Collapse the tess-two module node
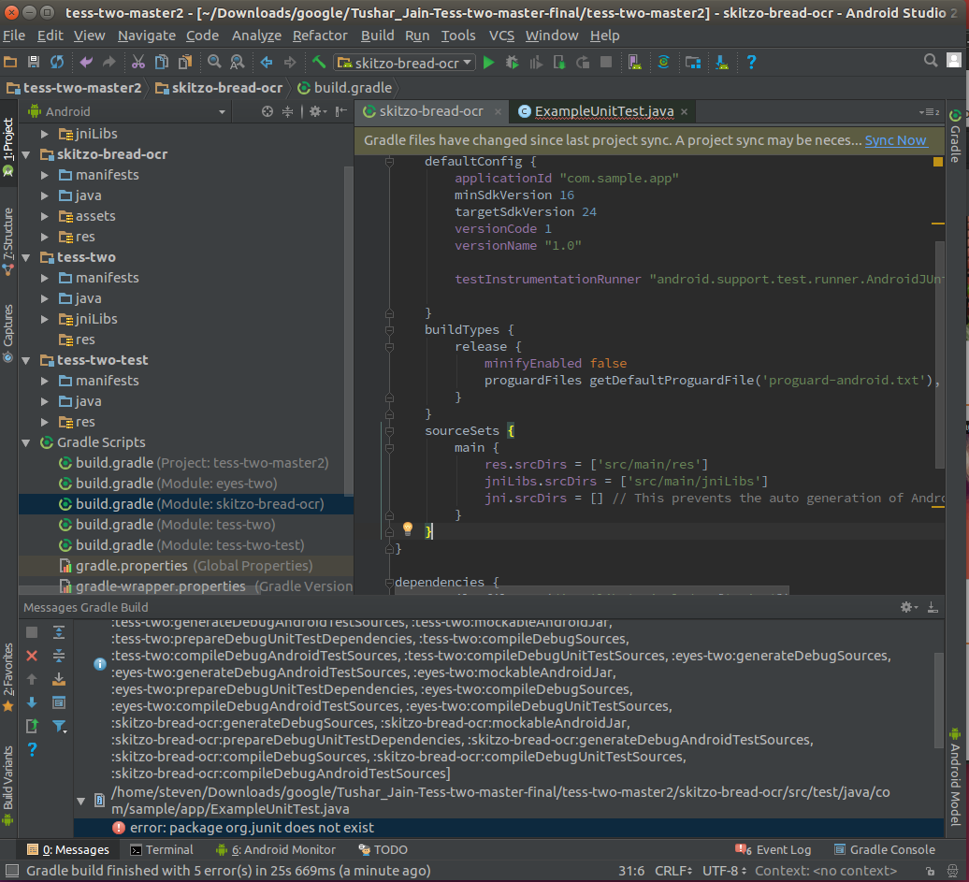Screen dimensions: 969x882 26,257
